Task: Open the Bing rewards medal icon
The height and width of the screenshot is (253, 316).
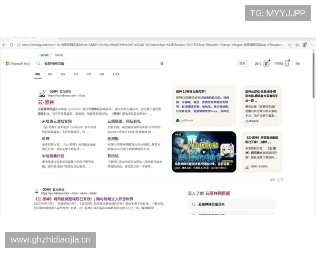Action: [266, 64]
